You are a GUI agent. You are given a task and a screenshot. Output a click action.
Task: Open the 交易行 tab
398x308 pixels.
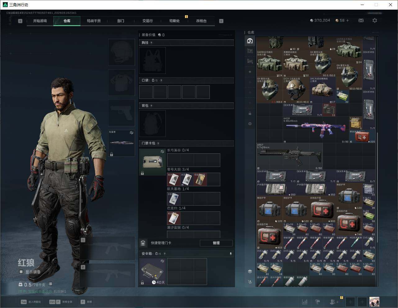point(147,21)
